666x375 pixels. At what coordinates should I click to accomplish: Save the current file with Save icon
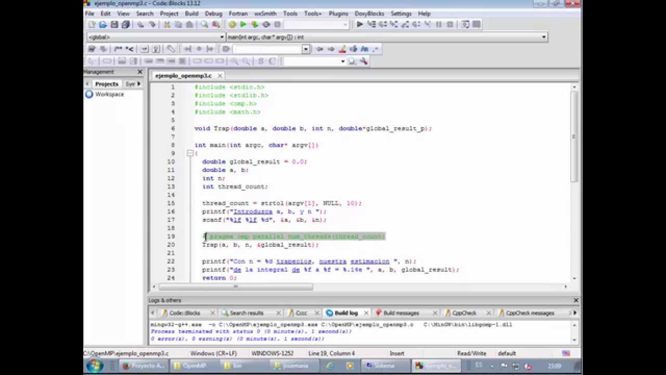[114, 24]
